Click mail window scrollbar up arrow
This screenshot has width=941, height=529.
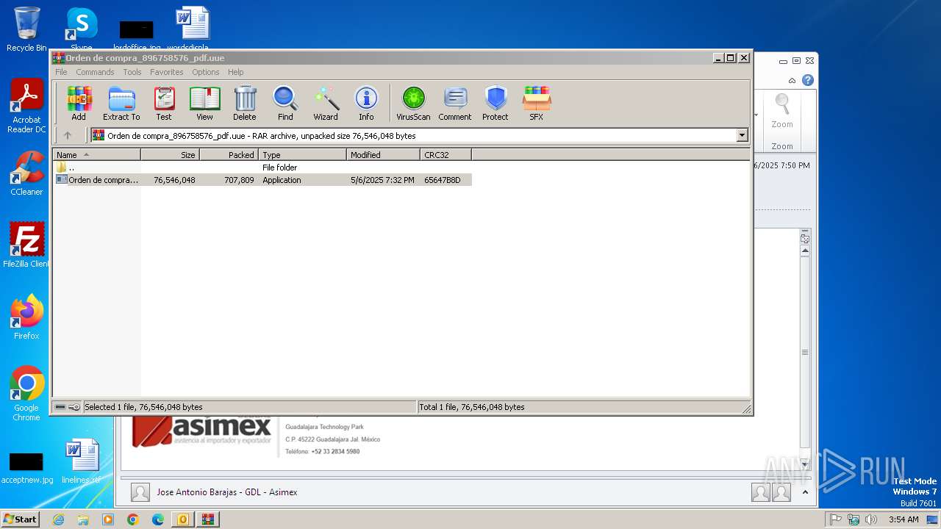tap(805, 251)
